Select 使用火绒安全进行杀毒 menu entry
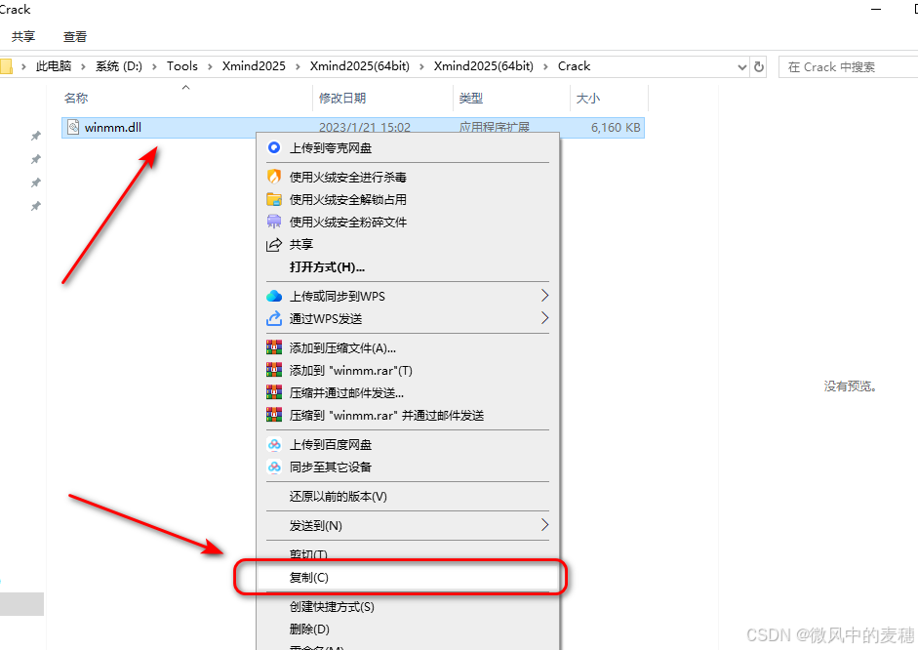The height and width of the screenshot is (650, 918). point(408,177)
